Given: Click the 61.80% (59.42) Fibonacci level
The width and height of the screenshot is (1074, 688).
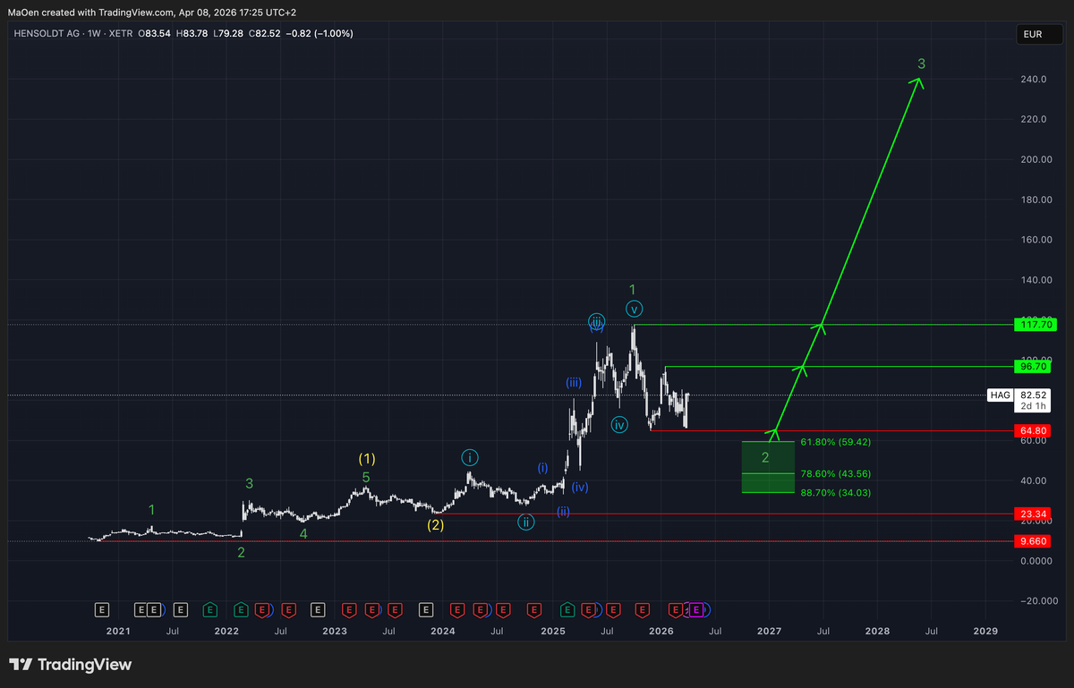Looking at the screenshot, I should 835,442.
